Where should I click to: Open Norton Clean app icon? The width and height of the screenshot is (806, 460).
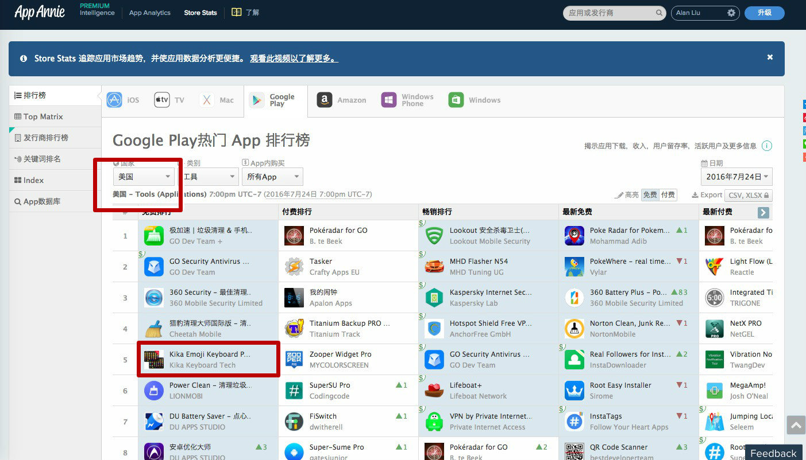click(574, 329)
